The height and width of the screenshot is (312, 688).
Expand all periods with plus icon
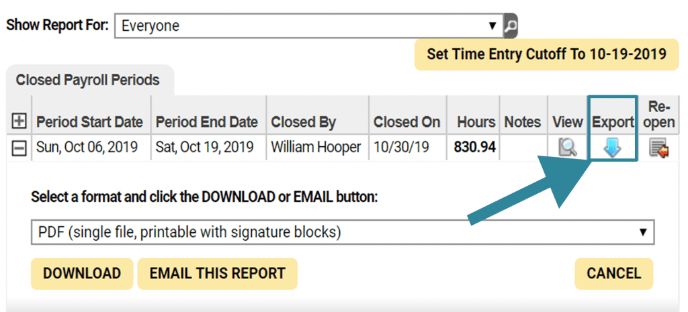[19, 121]
